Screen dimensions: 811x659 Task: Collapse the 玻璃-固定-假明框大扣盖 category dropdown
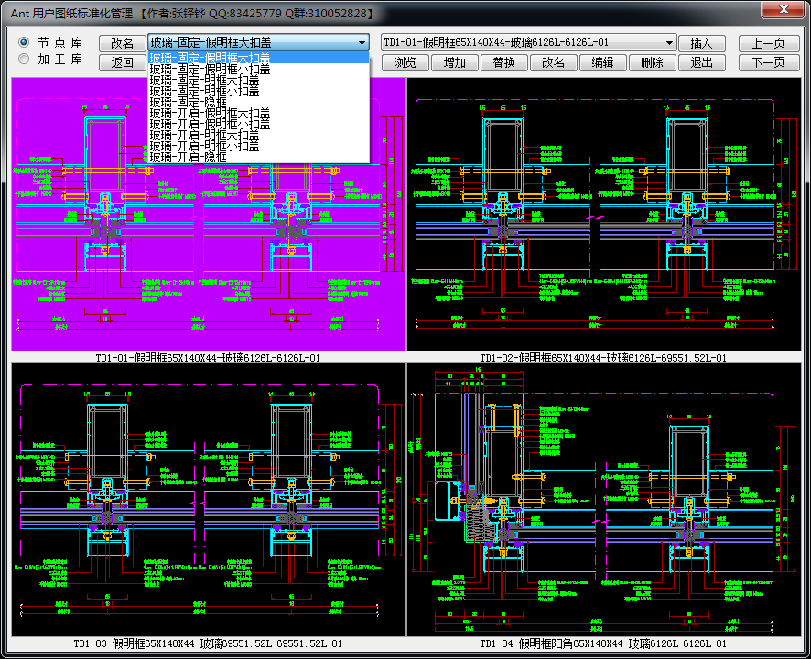coord(362,43)
